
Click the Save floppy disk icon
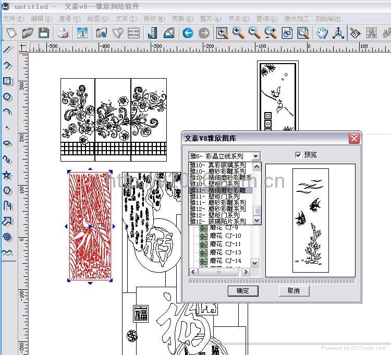[44, 33]
